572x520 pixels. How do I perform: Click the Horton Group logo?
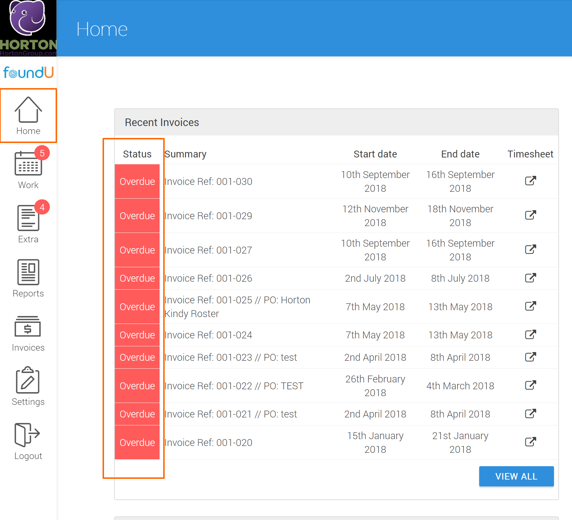coord(28,28)
